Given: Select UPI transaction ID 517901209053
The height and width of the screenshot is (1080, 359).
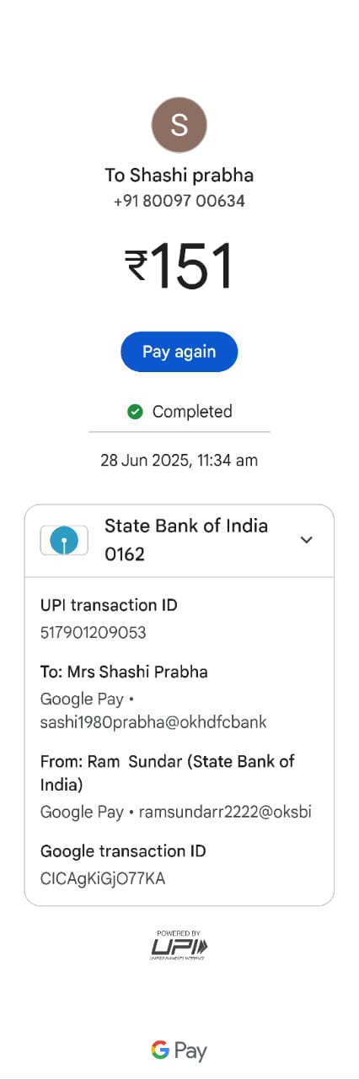Looking at the screenshot, I should [x=94, y=633].
